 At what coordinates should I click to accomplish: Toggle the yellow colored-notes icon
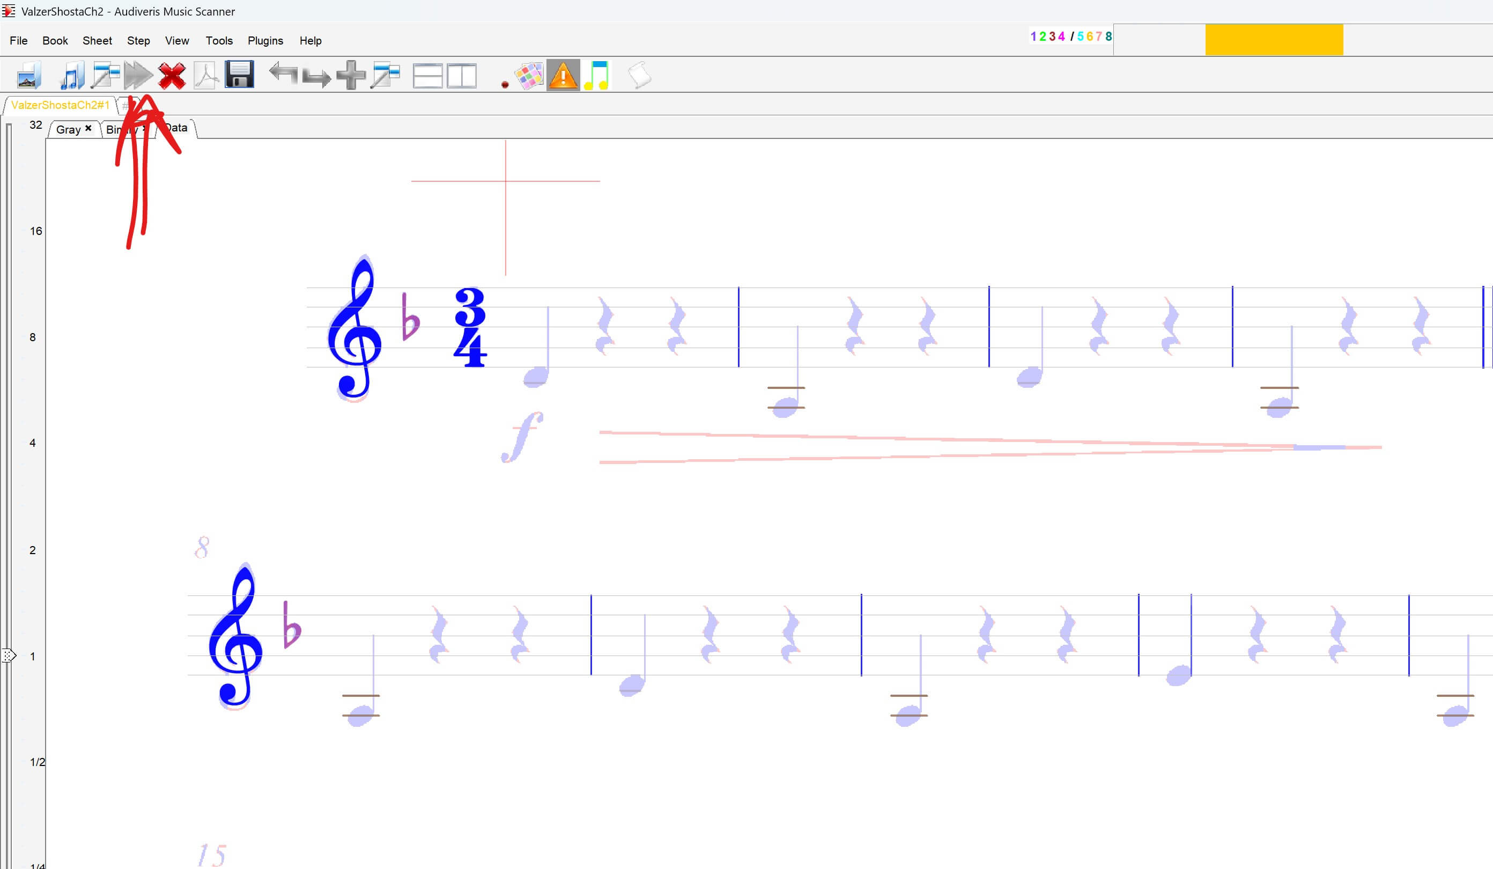coord(596,75)
